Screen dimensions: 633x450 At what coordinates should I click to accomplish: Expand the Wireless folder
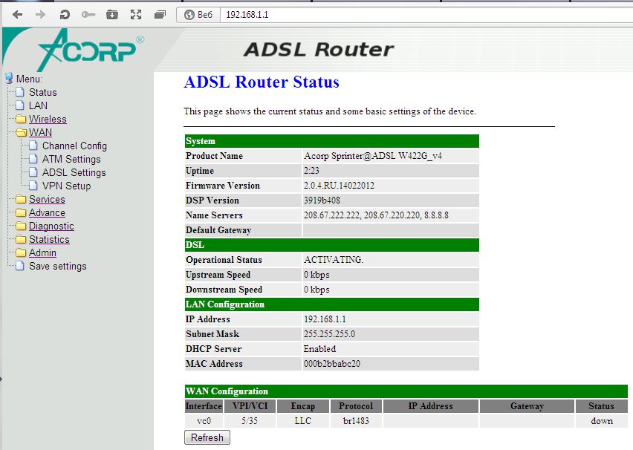click(48, 119)
